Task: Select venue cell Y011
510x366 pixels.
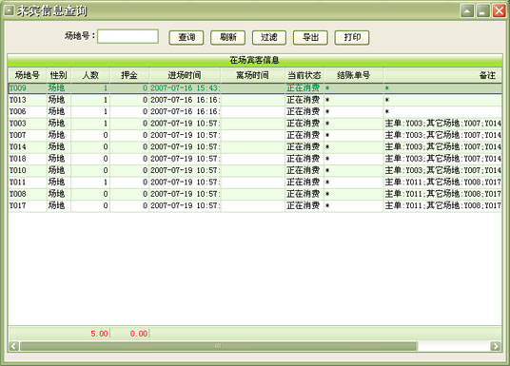Action: 28,182
